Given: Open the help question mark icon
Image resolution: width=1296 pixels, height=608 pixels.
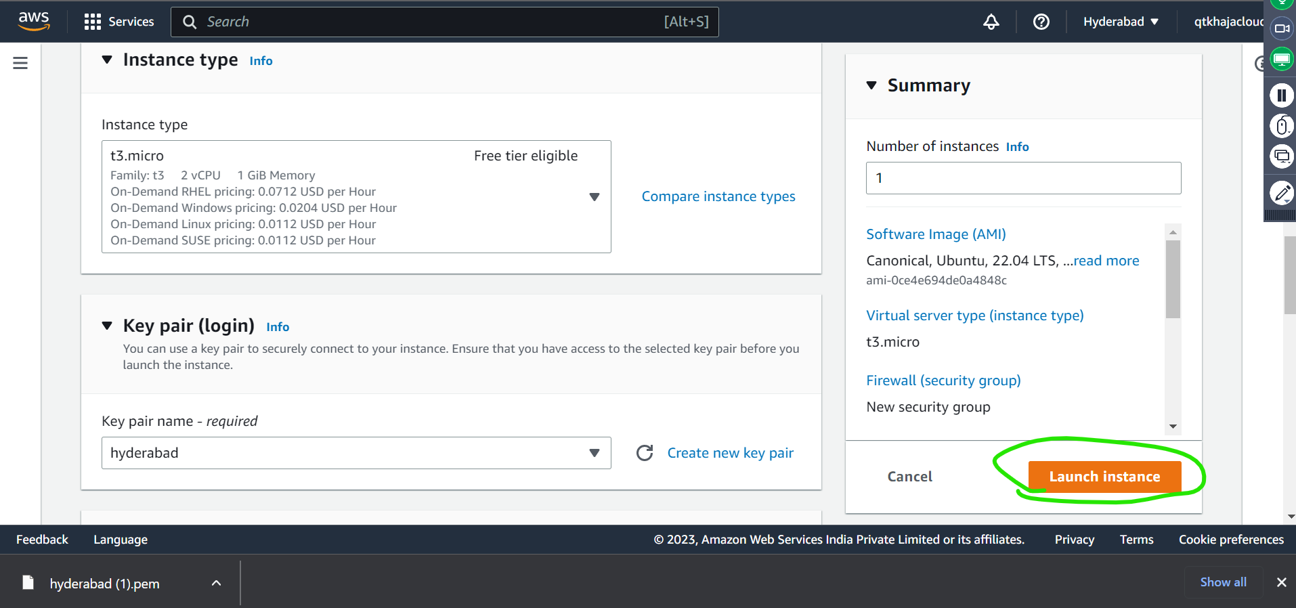Looking at the screenshot, I should (1041, 22).
